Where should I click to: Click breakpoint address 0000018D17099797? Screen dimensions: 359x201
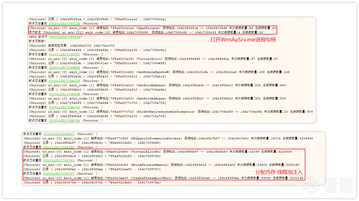pyautogui.click(x=59, y=174)
